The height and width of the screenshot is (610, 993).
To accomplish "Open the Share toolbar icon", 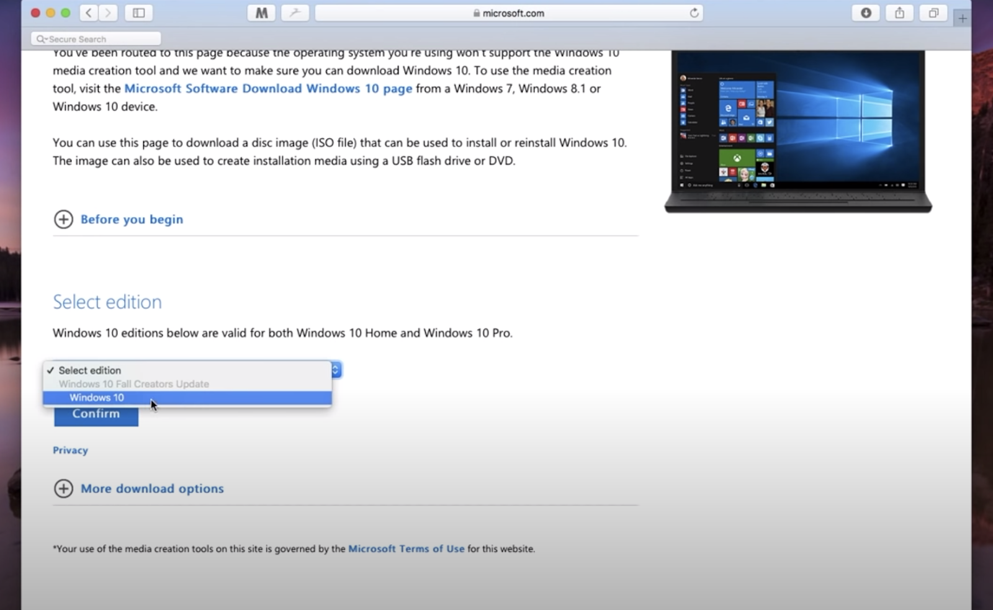I will click(x=899, y=12).
